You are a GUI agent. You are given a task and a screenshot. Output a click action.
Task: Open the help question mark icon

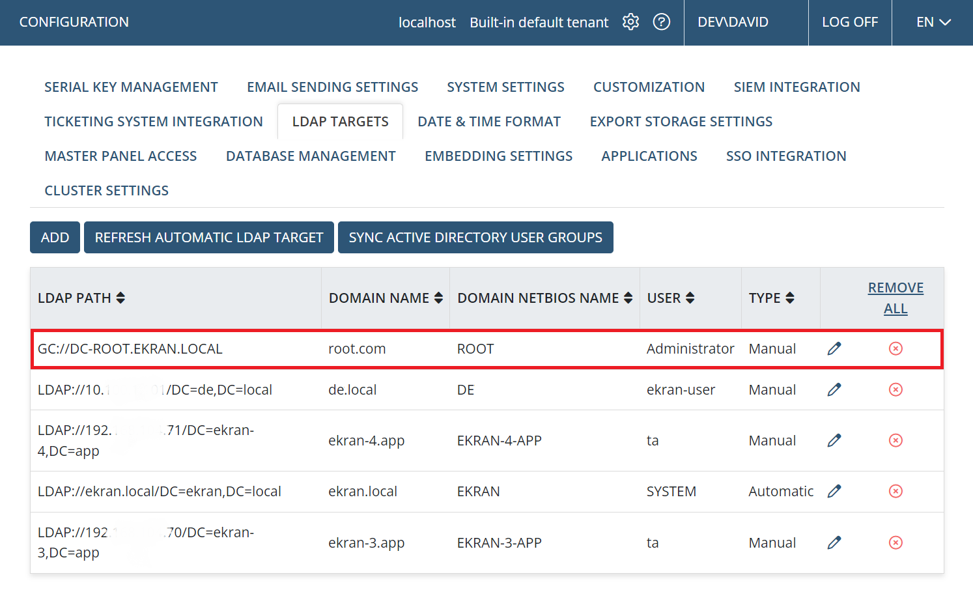[x=662, y=22]
